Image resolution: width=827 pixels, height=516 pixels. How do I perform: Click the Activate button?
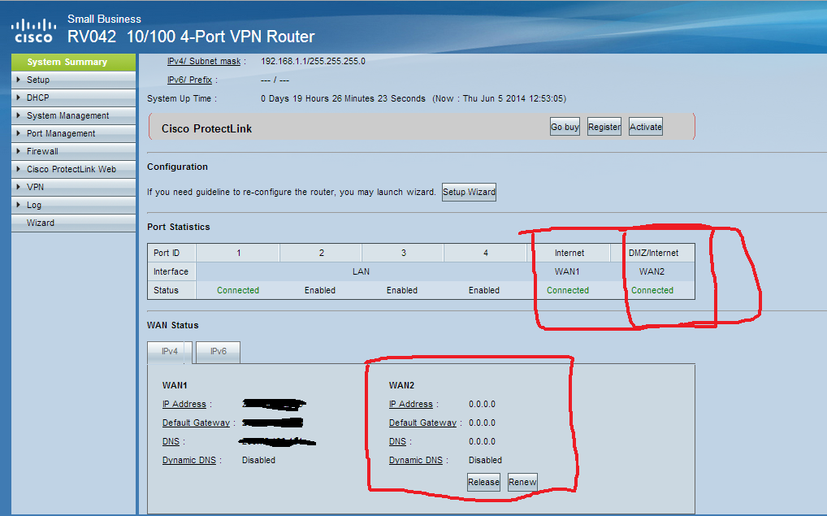[646, 127]
